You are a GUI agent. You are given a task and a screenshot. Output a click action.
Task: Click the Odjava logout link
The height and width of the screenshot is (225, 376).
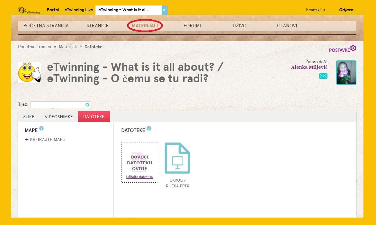tap(346, 10)
